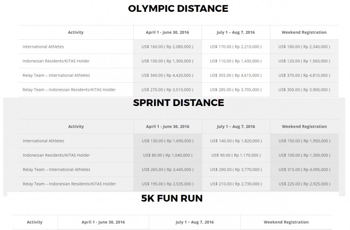Select Olympic International Athletes row label
The image size is (350, 230).
coord(43,47)
